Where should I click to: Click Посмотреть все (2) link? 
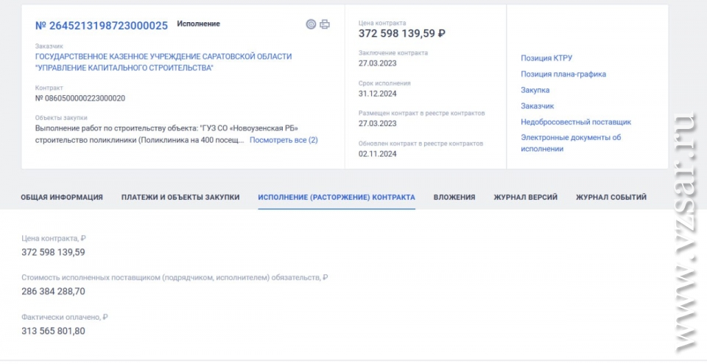point(284,140)
